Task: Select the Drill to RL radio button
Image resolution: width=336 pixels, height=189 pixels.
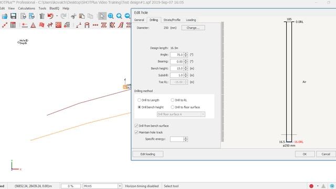Action: (x=173, y=100)
